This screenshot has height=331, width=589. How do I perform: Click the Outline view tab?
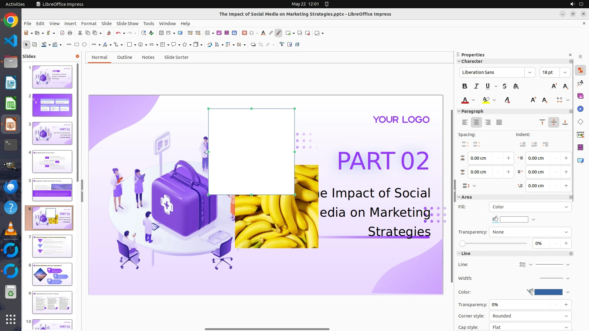[x=125, y=57]
